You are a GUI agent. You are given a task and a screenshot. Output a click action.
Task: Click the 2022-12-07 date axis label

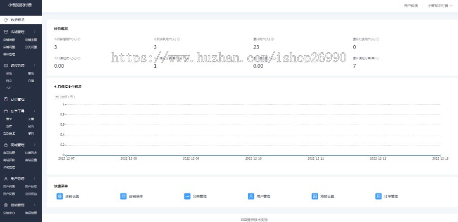click(x=66, y=159)
